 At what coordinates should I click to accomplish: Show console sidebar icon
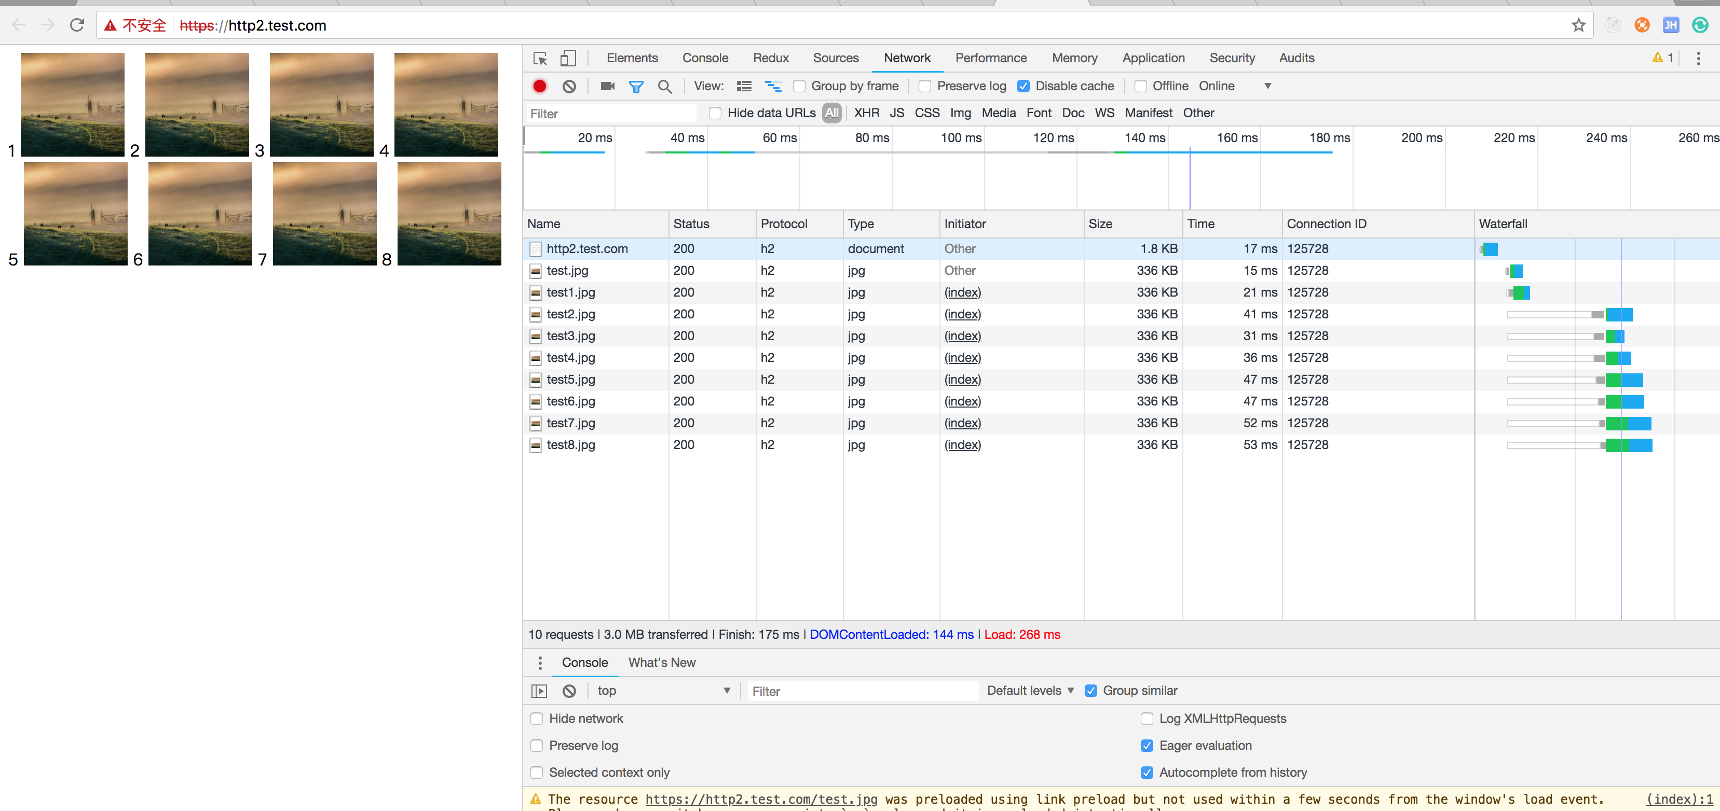(x=539, y=691)
